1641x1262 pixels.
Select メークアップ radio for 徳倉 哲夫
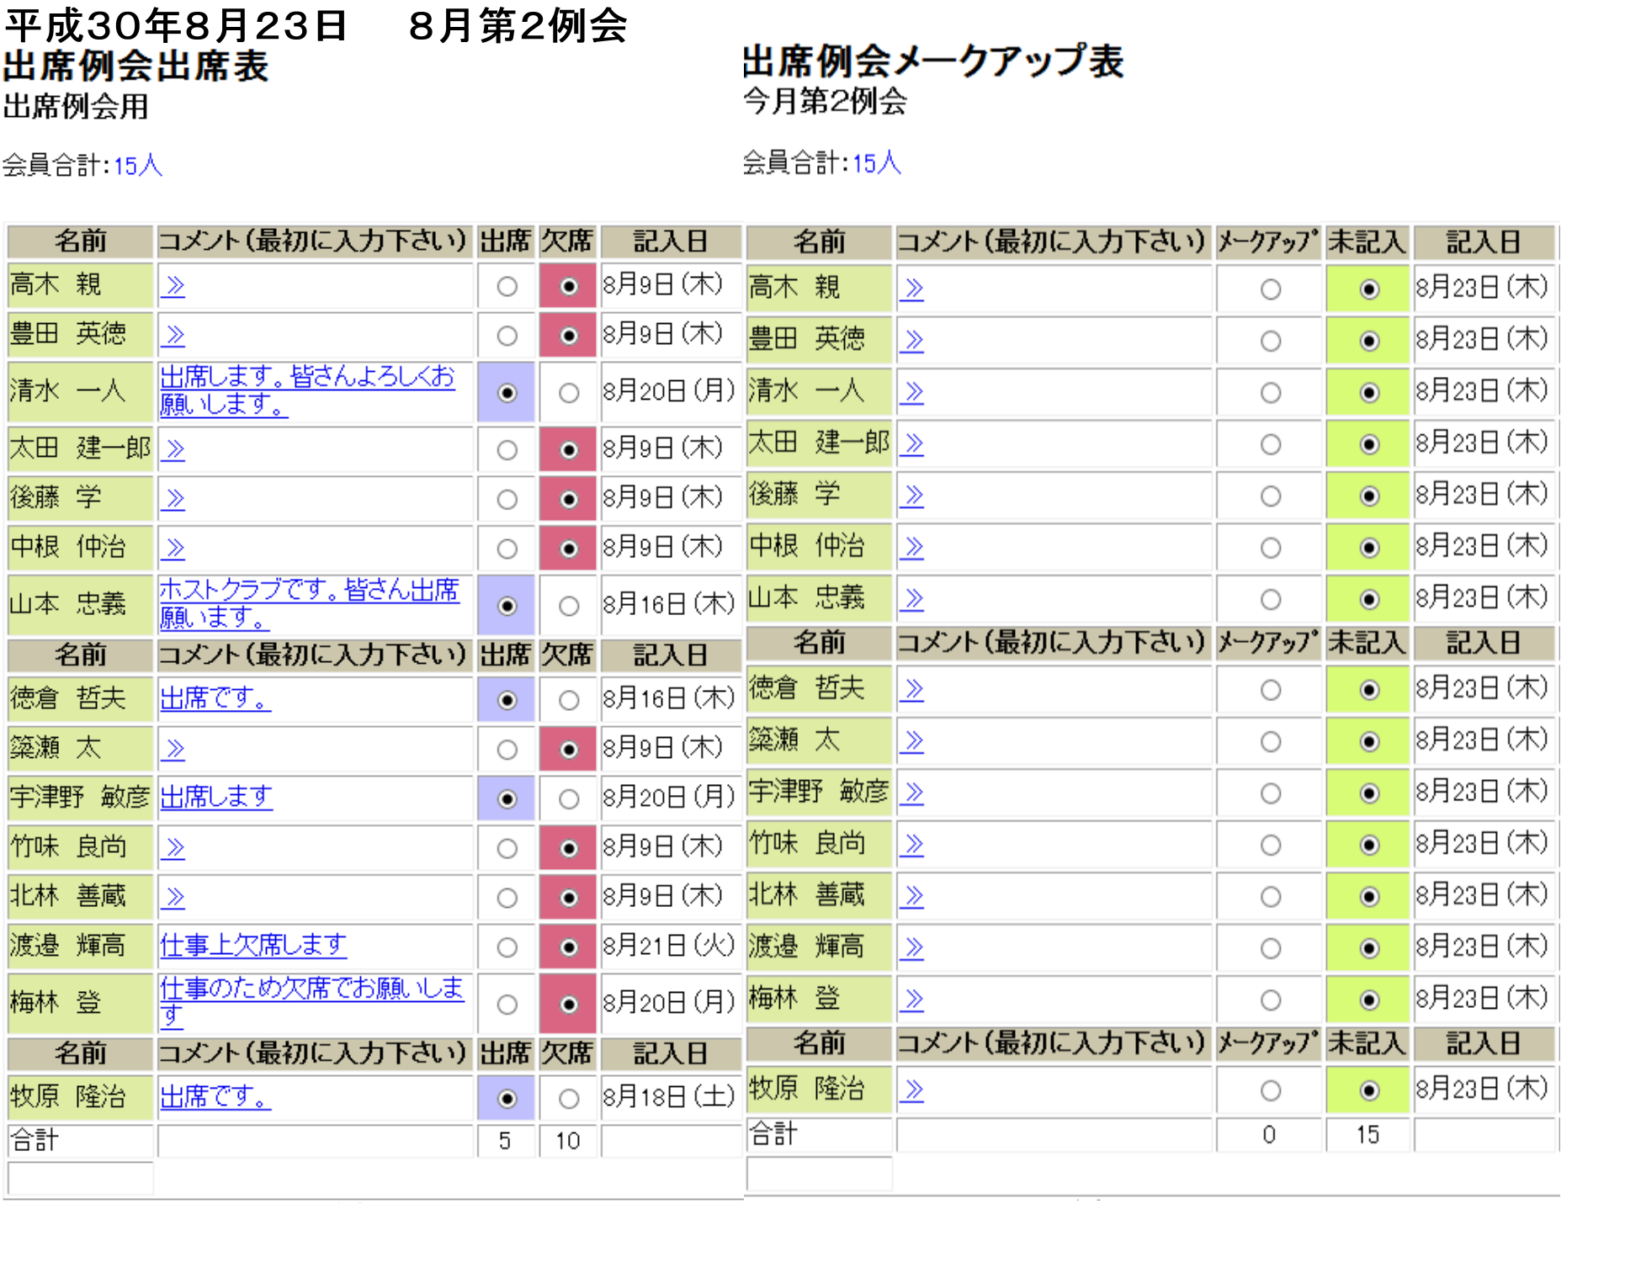1271,690
